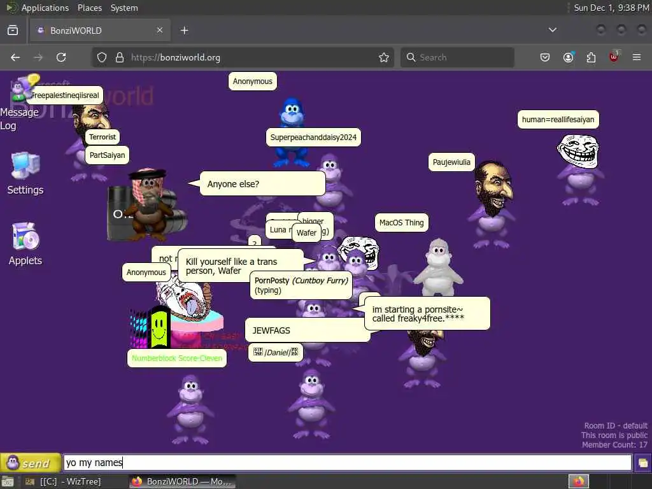The width and height of the screenshot is (652, 489).
Task: Click the Numberblock Score-Eleven name tag
Action: click(x=177, y=358)
